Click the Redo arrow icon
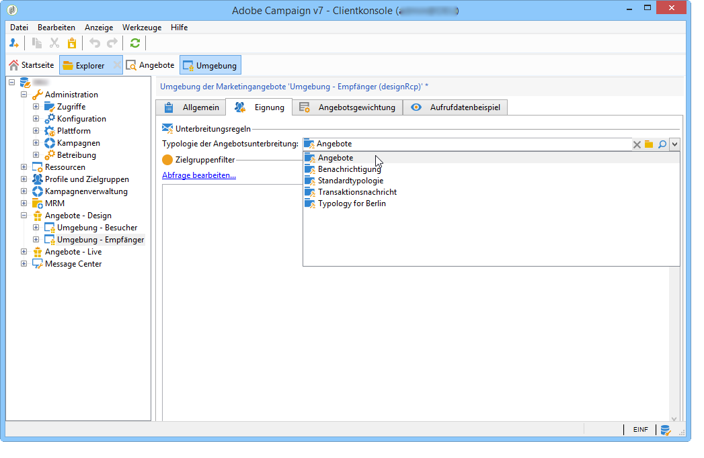The image size is (704, 458). [112, 43]
